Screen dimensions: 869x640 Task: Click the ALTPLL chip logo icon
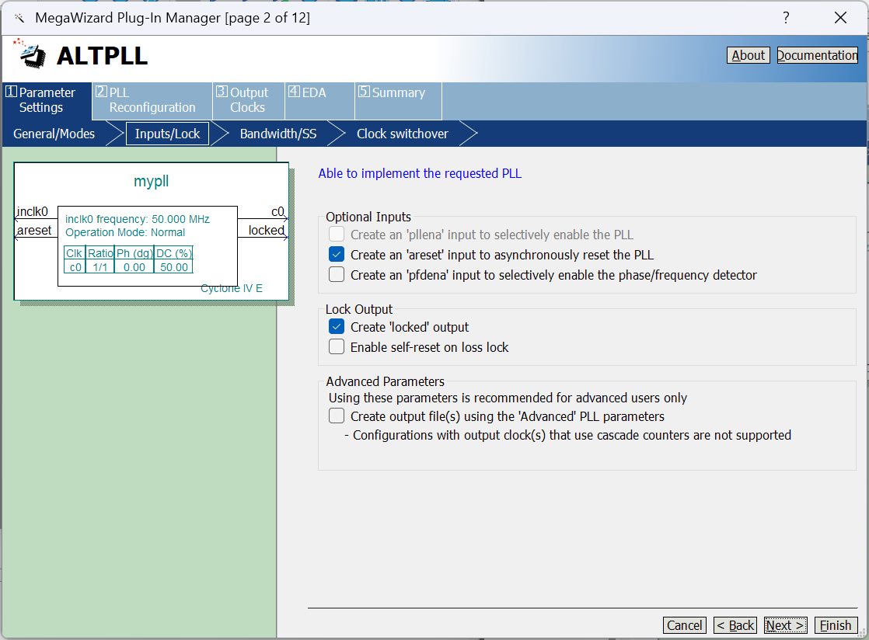tap(30, 54)
